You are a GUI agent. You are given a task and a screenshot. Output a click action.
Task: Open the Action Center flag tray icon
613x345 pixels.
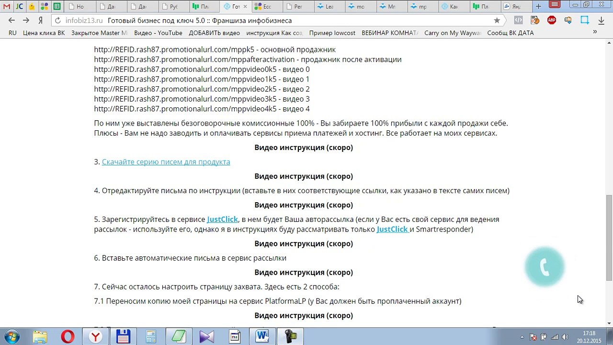pyautogui.click(x=533, y=337)
